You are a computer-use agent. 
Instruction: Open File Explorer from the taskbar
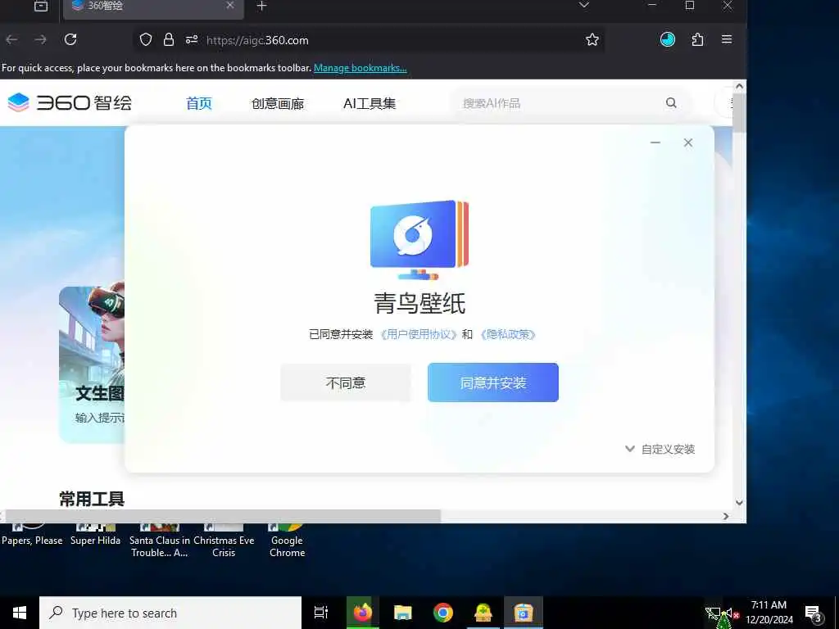(402, 613)
